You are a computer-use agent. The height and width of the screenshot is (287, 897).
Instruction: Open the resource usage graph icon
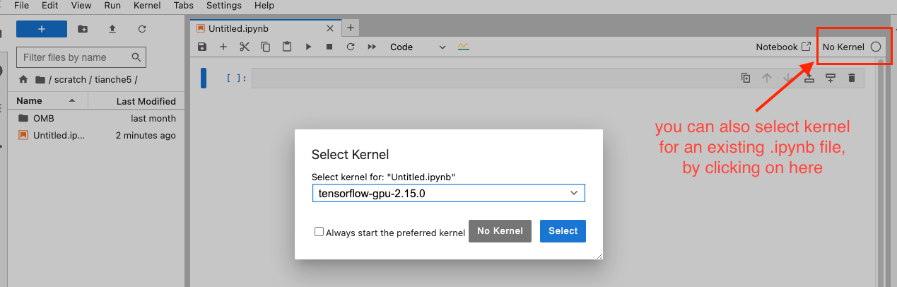click(464, 47)
